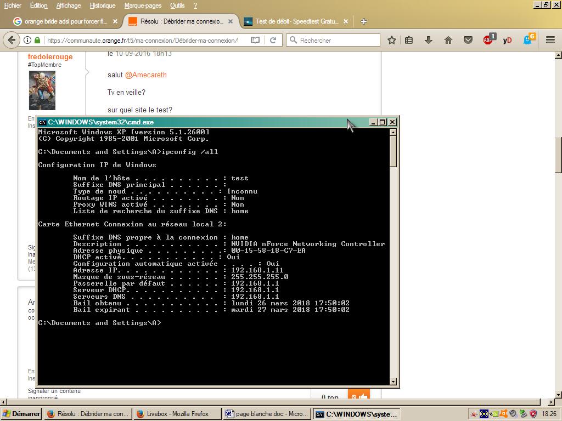
Task: Save the page to Pocket
Action: click(x=468, y=39)
